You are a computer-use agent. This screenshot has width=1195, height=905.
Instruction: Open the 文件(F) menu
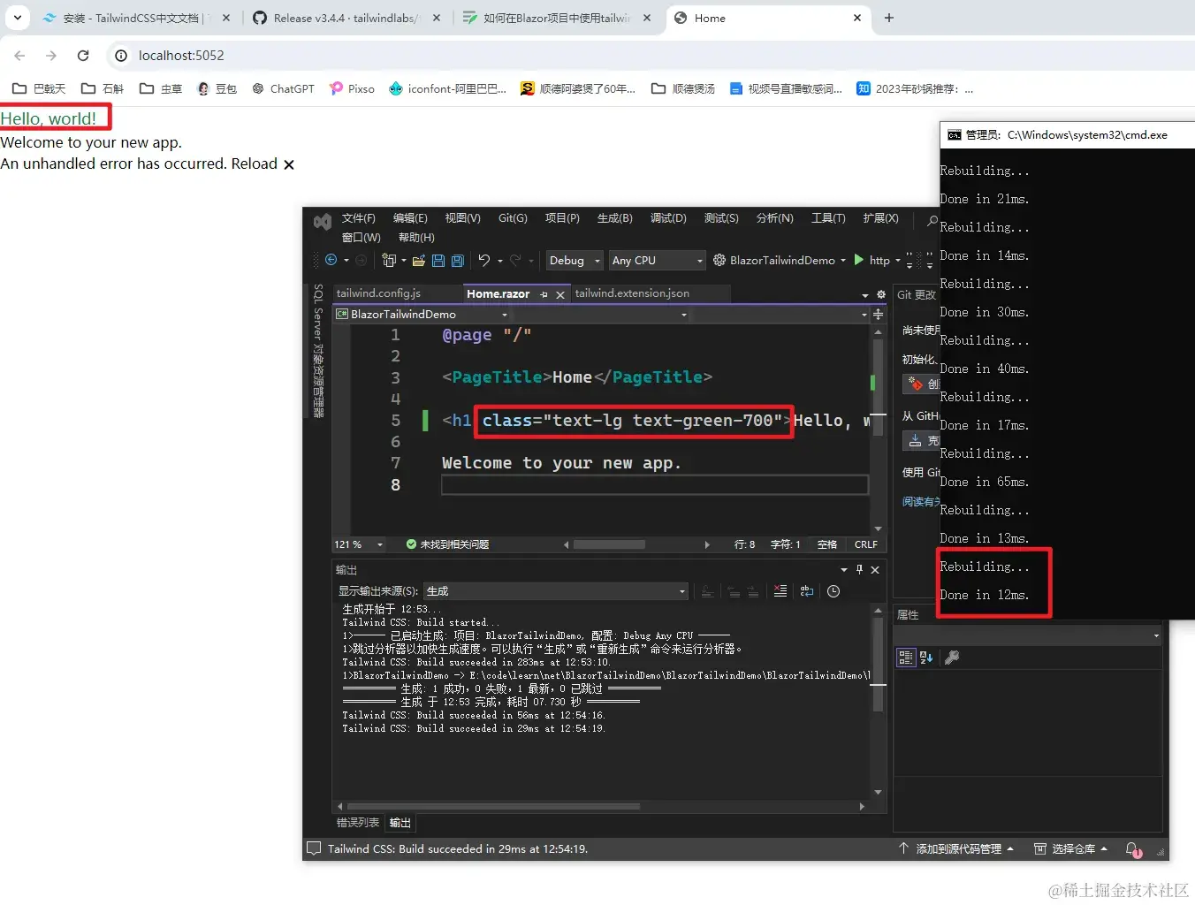(x=359, y=218)
